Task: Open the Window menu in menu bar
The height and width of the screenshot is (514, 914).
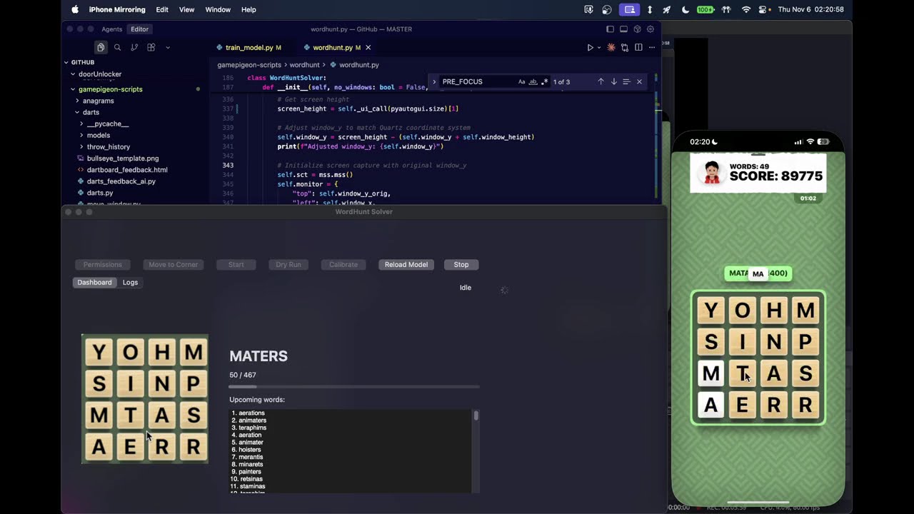Action: coord(218,9)
